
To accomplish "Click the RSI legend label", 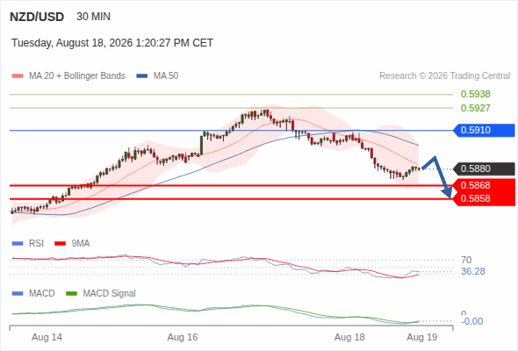I will [36, 244].
